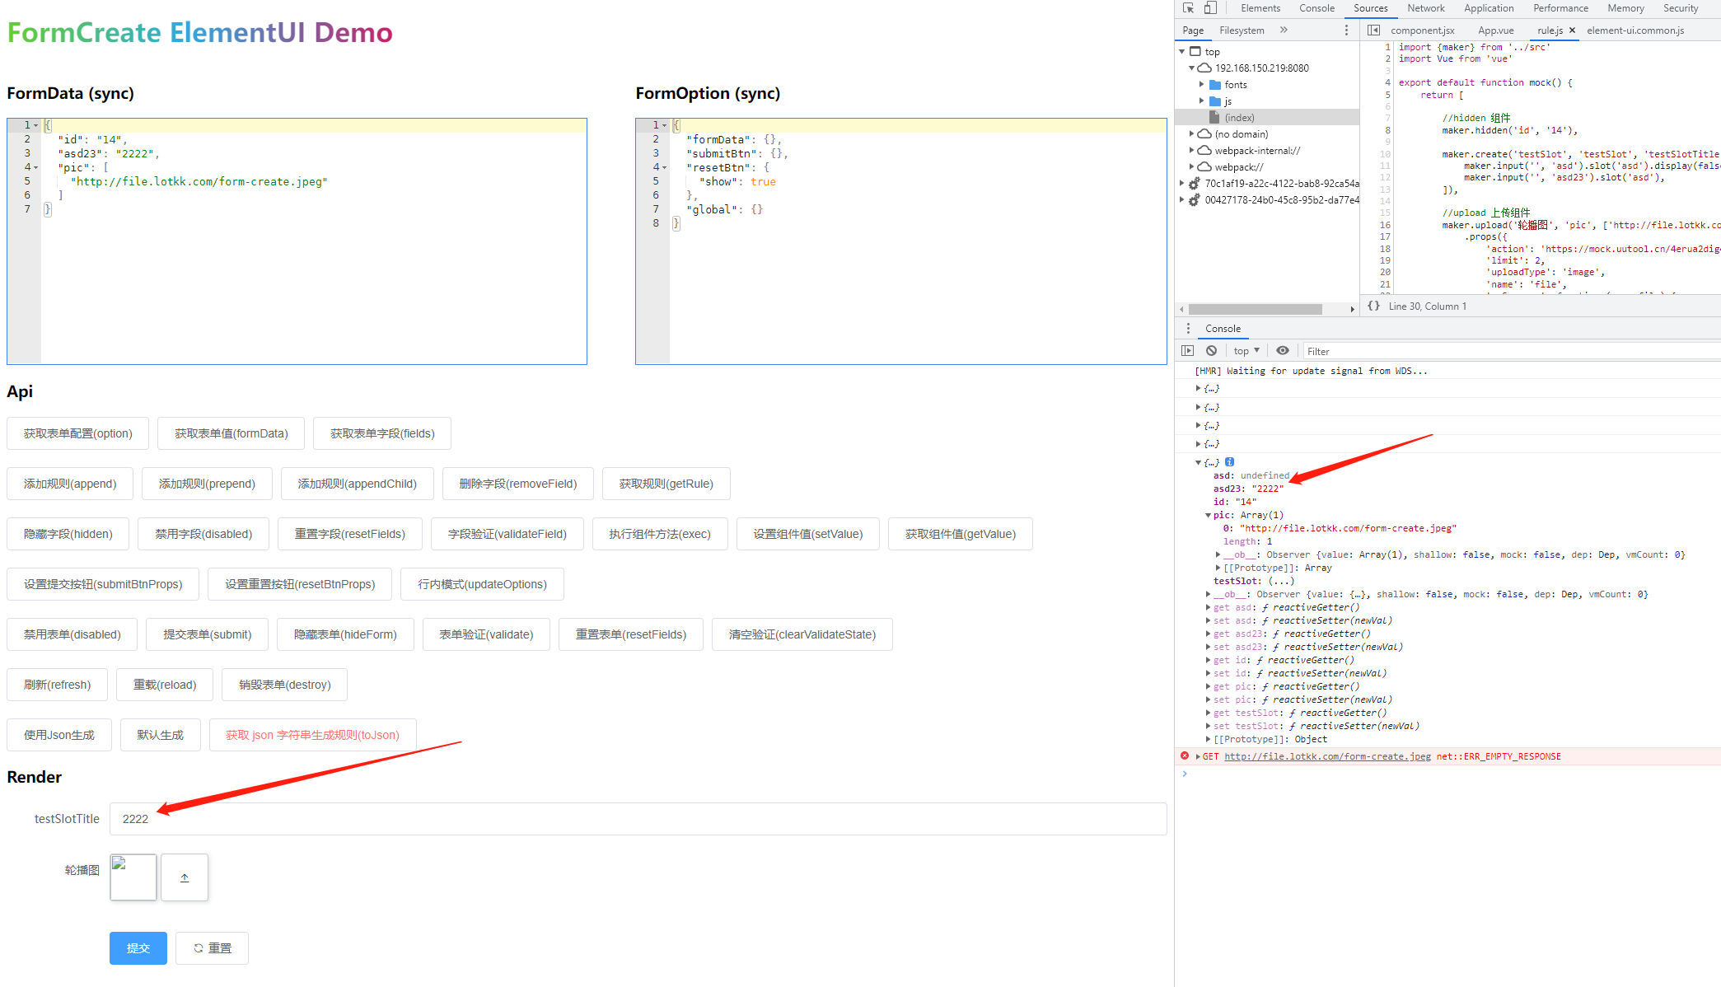Viewport: 1721px width, 987px height.
Task: Click the upload arrow icon beside 轮播图
Action: [185, 877]
